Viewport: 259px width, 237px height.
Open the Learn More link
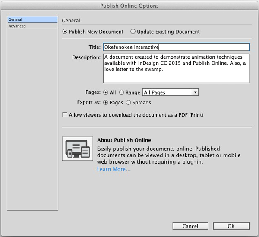114,169
